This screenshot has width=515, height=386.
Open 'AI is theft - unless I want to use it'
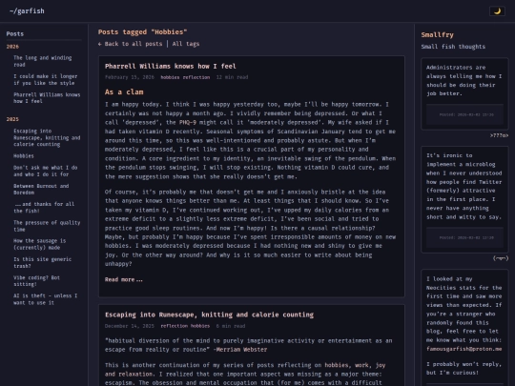tap(46, 299)
